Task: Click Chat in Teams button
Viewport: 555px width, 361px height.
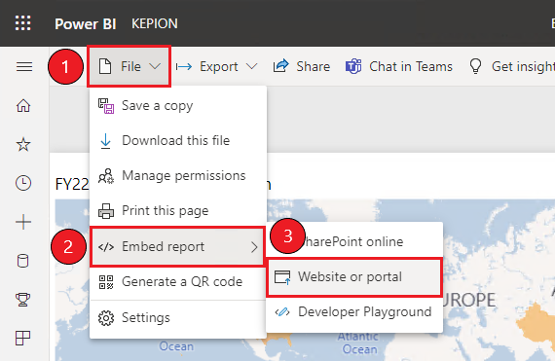Action: click(x=399, y=66)
